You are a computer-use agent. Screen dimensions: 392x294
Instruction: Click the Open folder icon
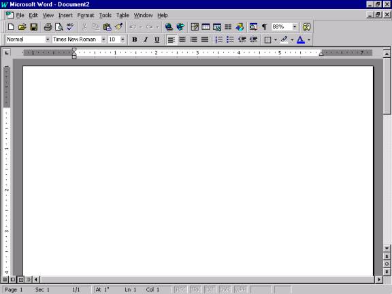pos(22,27)
